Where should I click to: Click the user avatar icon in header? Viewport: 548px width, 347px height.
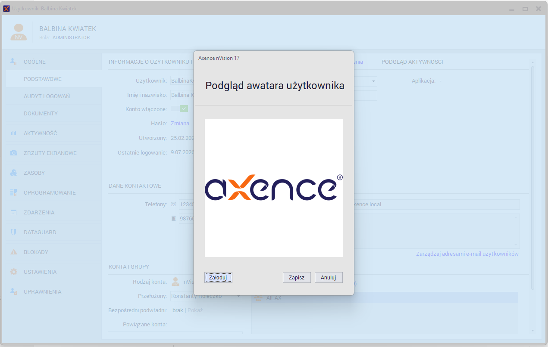pos(19,32)
